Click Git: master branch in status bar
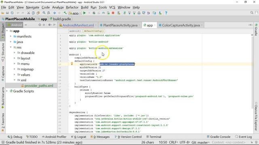This screenshot has height=145, width=259. pyautogui.click(x=200, y=142)
